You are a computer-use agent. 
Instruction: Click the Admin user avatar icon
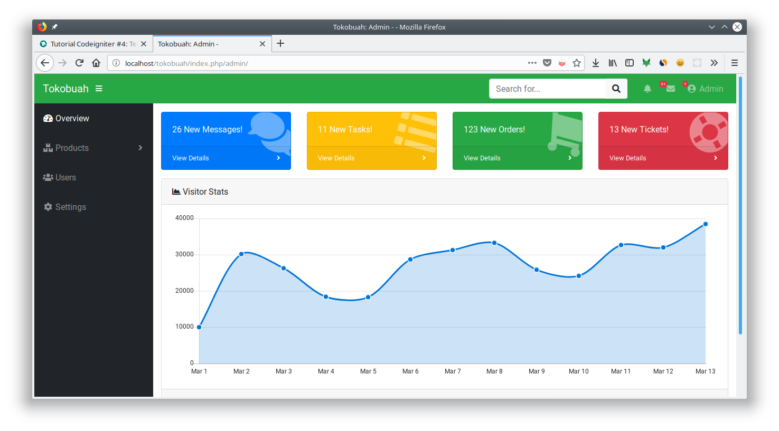tap(692, 89)
